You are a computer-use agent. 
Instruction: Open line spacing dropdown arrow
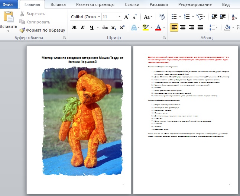[x=217, y=28]
